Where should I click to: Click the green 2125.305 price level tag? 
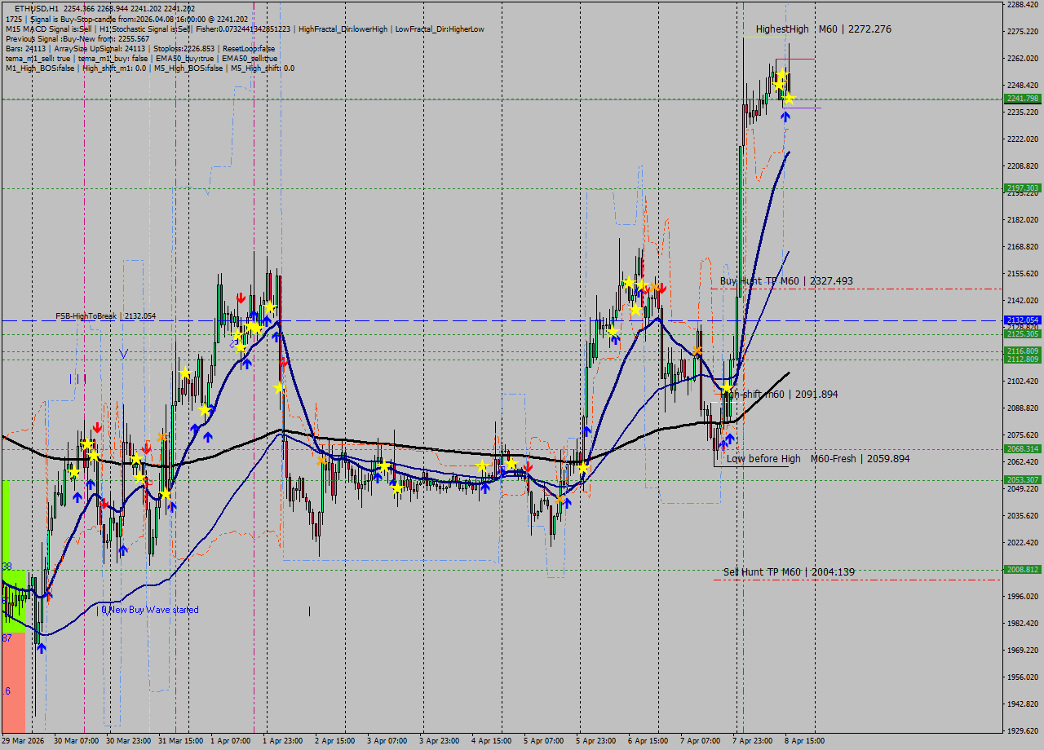(x=1023, y=334)
